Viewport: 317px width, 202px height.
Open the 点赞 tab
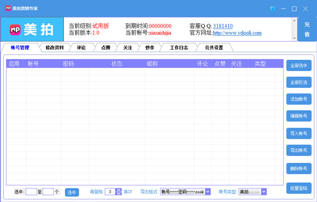106,48
